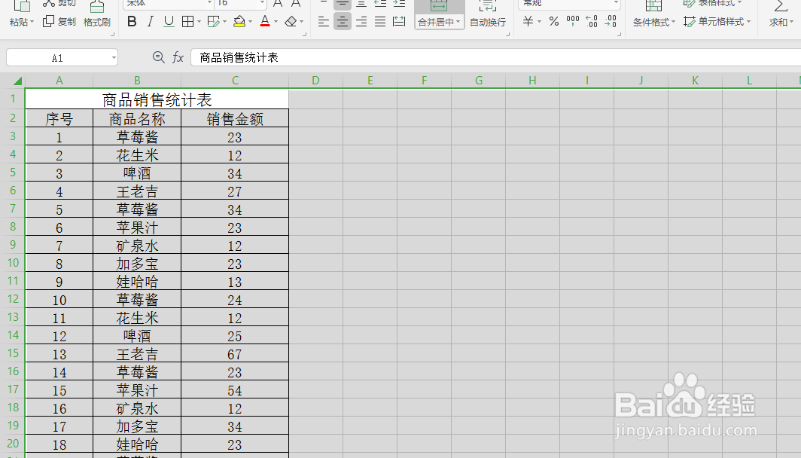The width and height of the screenshot is (801, 458).
Task: Select serial number 13 cell in column A
Action: pyautogui.click(x=59, y=354)
